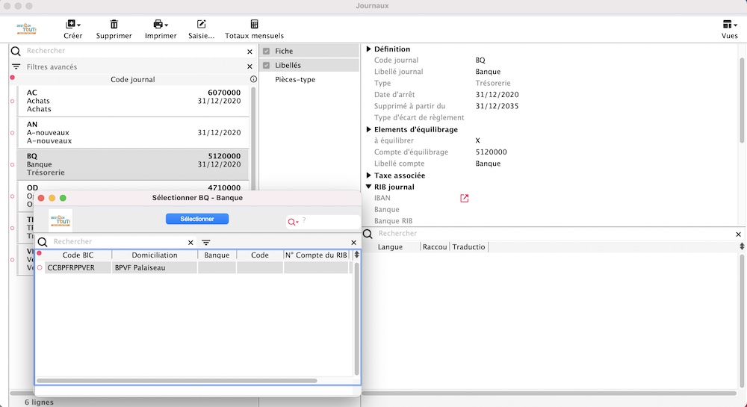Expand the Taxe associée section

pyautogui.click(x=368, y=175)
